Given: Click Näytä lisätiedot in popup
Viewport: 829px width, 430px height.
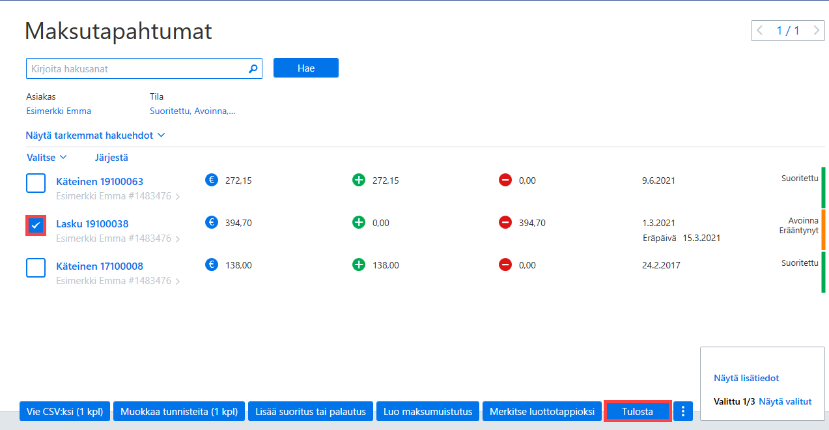Looking at the screenshot, I should [746, 378].
